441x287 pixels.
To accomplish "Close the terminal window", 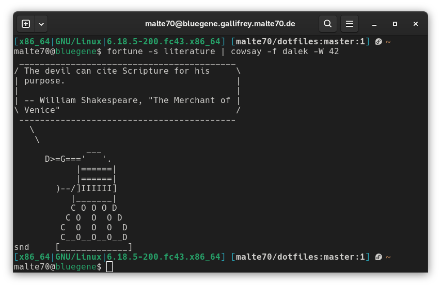I will (x=416, y=24).
